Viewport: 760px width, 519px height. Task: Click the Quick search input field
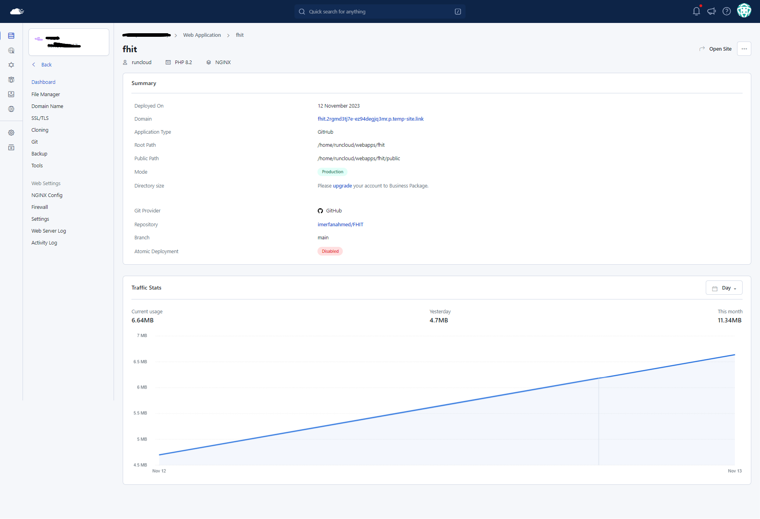[x=379, y=12]
